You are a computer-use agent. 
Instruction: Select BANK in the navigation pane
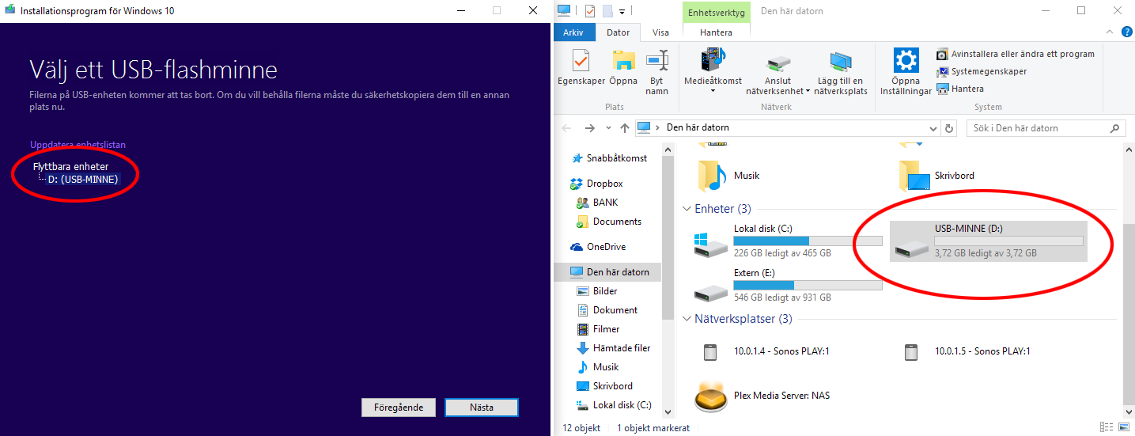(x=597, y=203)
